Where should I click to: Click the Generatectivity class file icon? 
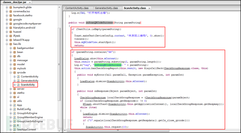tap(19, 81)
